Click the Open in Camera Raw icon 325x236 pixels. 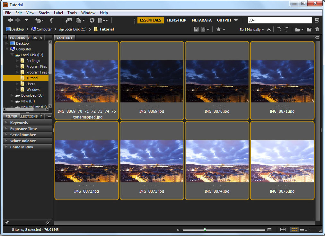coord(92,20)
